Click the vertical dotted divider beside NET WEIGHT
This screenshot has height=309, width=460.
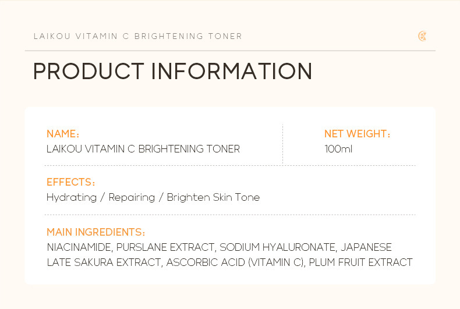click(x=283, y=144)
